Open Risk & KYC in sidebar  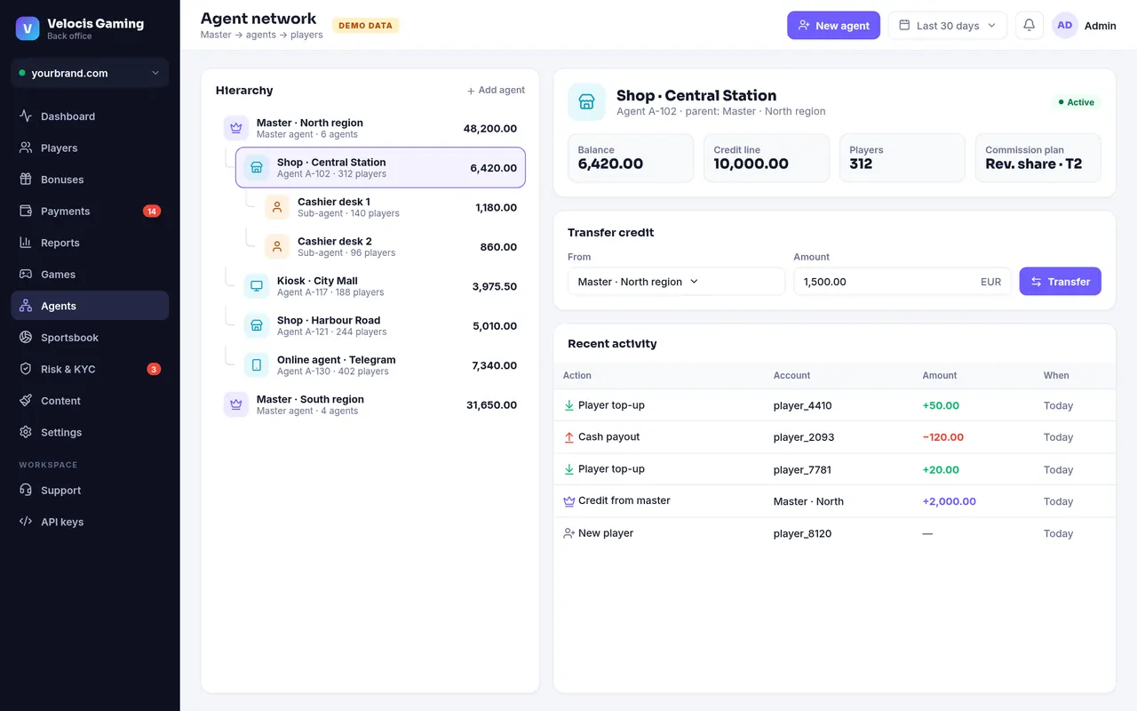point(90,369)
